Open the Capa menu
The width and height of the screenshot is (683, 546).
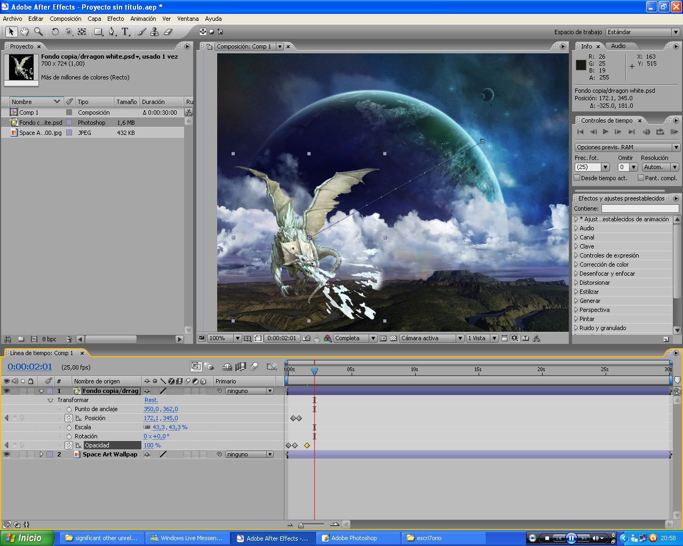[94, 19]
